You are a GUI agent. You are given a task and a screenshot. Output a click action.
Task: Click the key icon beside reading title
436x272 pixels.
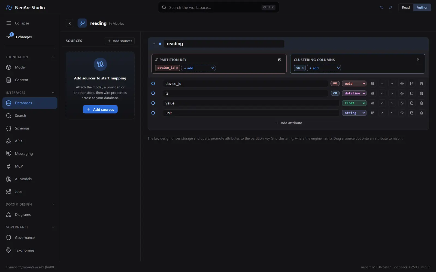tap(82, 23)
